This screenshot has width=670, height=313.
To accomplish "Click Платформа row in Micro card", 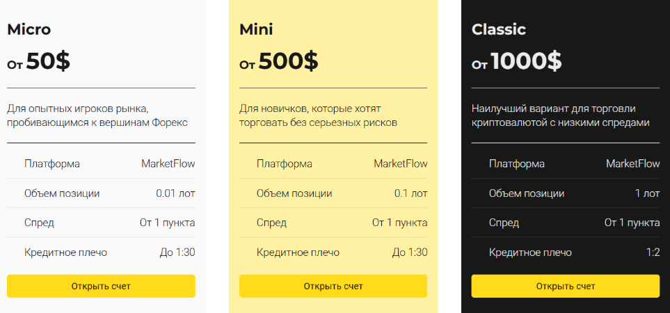I will click(52, 164).
